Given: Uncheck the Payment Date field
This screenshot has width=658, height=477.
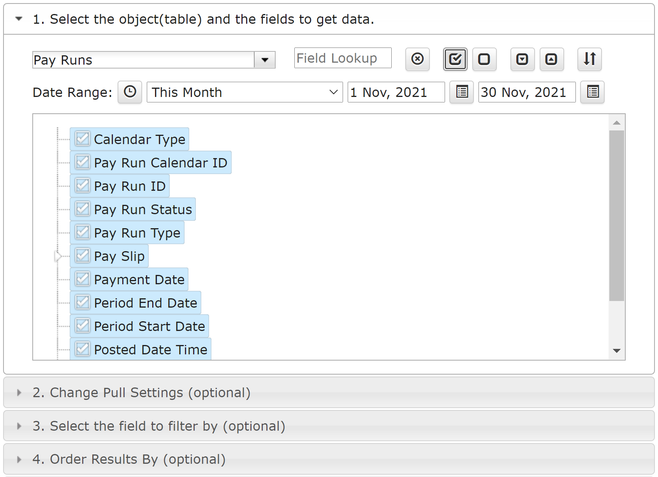Looking at the screenshot, I should click(x=83, y=279).
